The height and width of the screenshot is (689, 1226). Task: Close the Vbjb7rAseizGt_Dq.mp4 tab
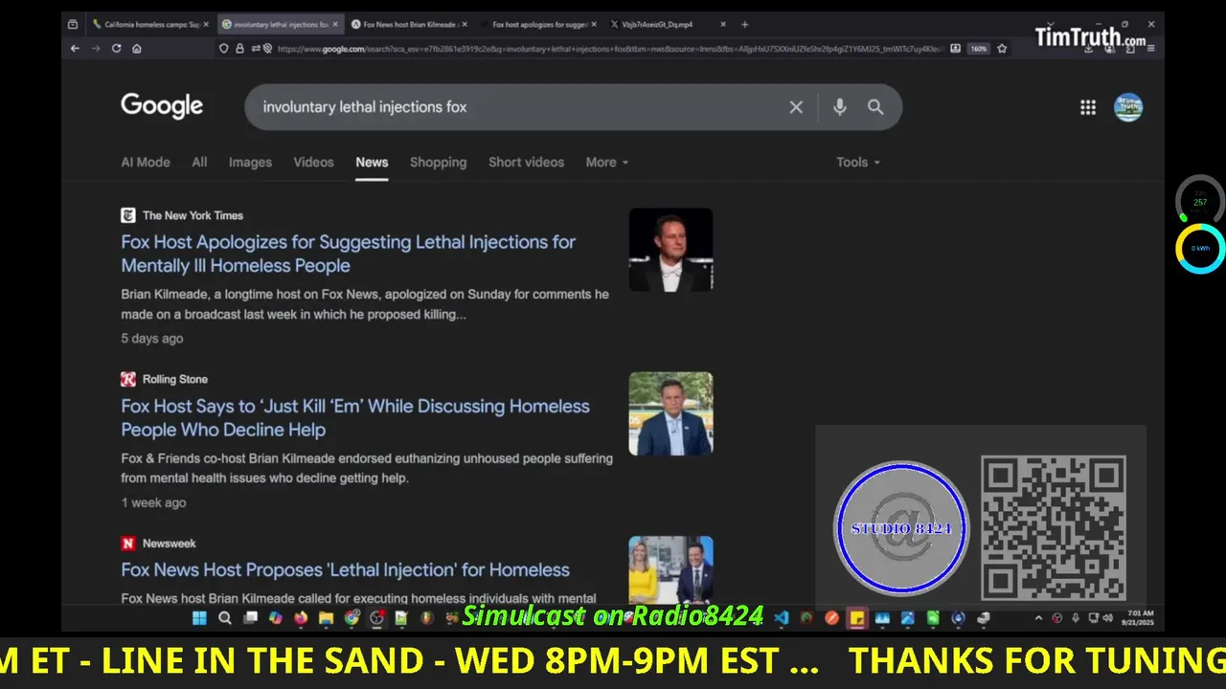coord(723,24)
